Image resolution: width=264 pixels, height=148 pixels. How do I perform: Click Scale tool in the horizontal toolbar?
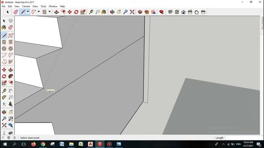pos(83,12)
